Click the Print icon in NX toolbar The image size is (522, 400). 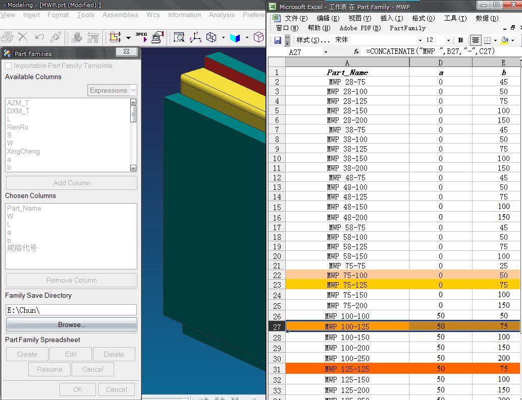coord(7,37)
